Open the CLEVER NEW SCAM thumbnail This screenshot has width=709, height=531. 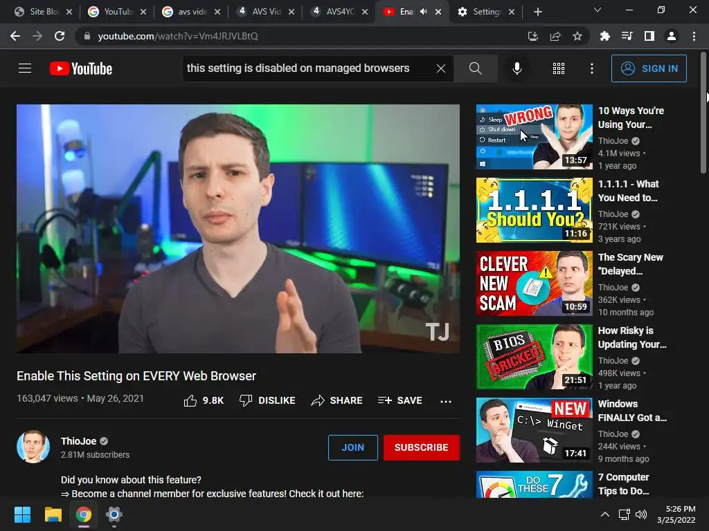click(534, 283)
